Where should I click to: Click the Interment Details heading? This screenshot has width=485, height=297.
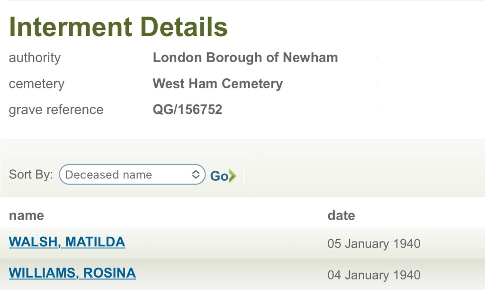(118, 28)
